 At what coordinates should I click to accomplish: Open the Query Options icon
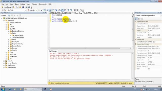click(47, 10)
